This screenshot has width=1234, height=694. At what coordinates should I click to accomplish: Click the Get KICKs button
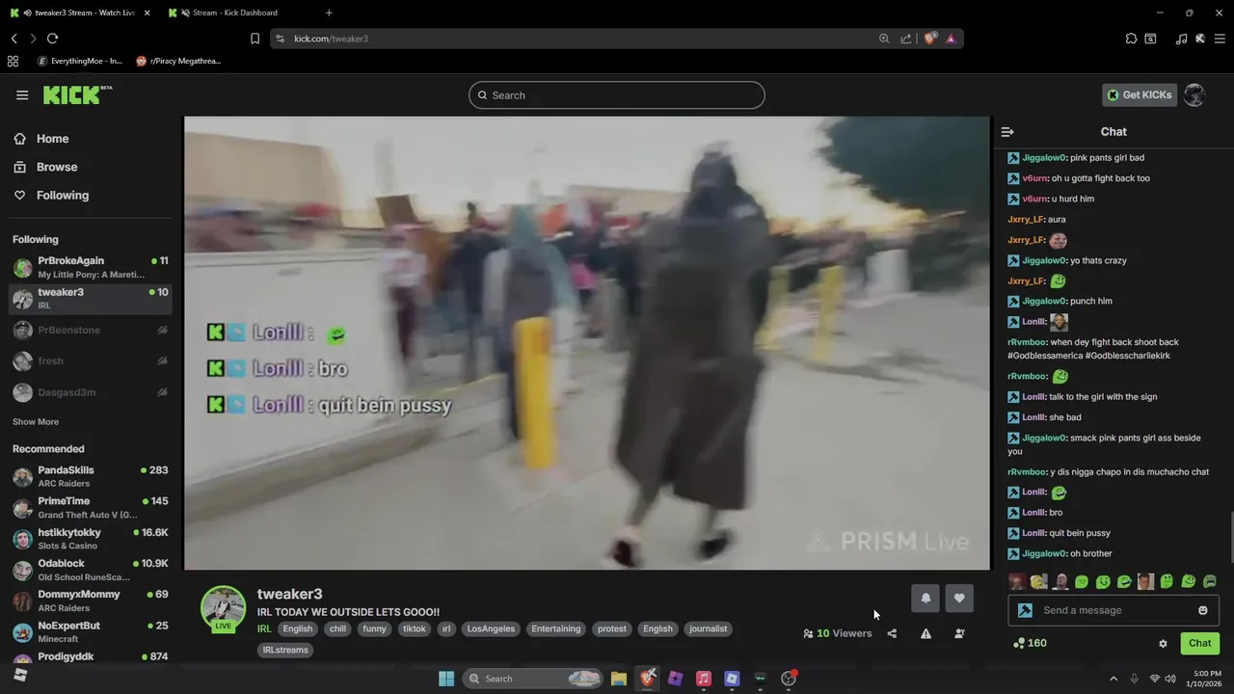(1140, 94)
